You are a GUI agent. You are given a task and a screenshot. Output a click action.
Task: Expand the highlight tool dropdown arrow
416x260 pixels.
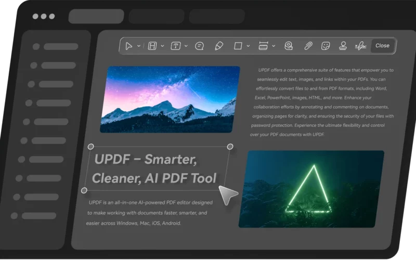(x=162, y=46)
